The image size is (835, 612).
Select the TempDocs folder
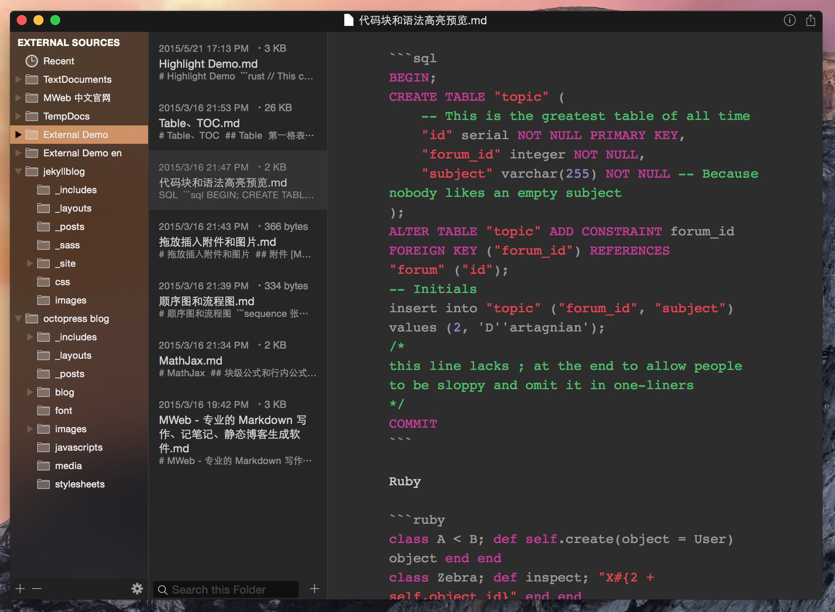[66, 116]
